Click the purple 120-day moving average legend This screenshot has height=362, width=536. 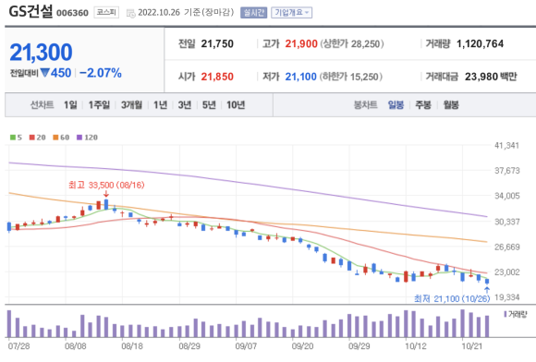pos(87,138)
